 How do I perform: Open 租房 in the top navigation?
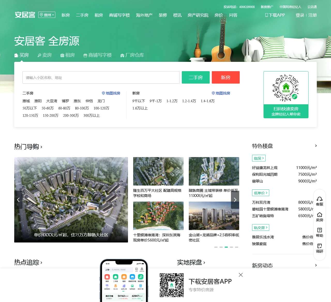(x=99, y=15)
